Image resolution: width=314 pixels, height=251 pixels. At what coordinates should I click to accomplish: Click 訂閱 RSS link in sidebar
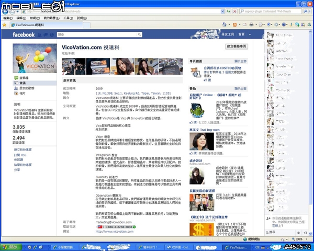(x=20, y=155)
